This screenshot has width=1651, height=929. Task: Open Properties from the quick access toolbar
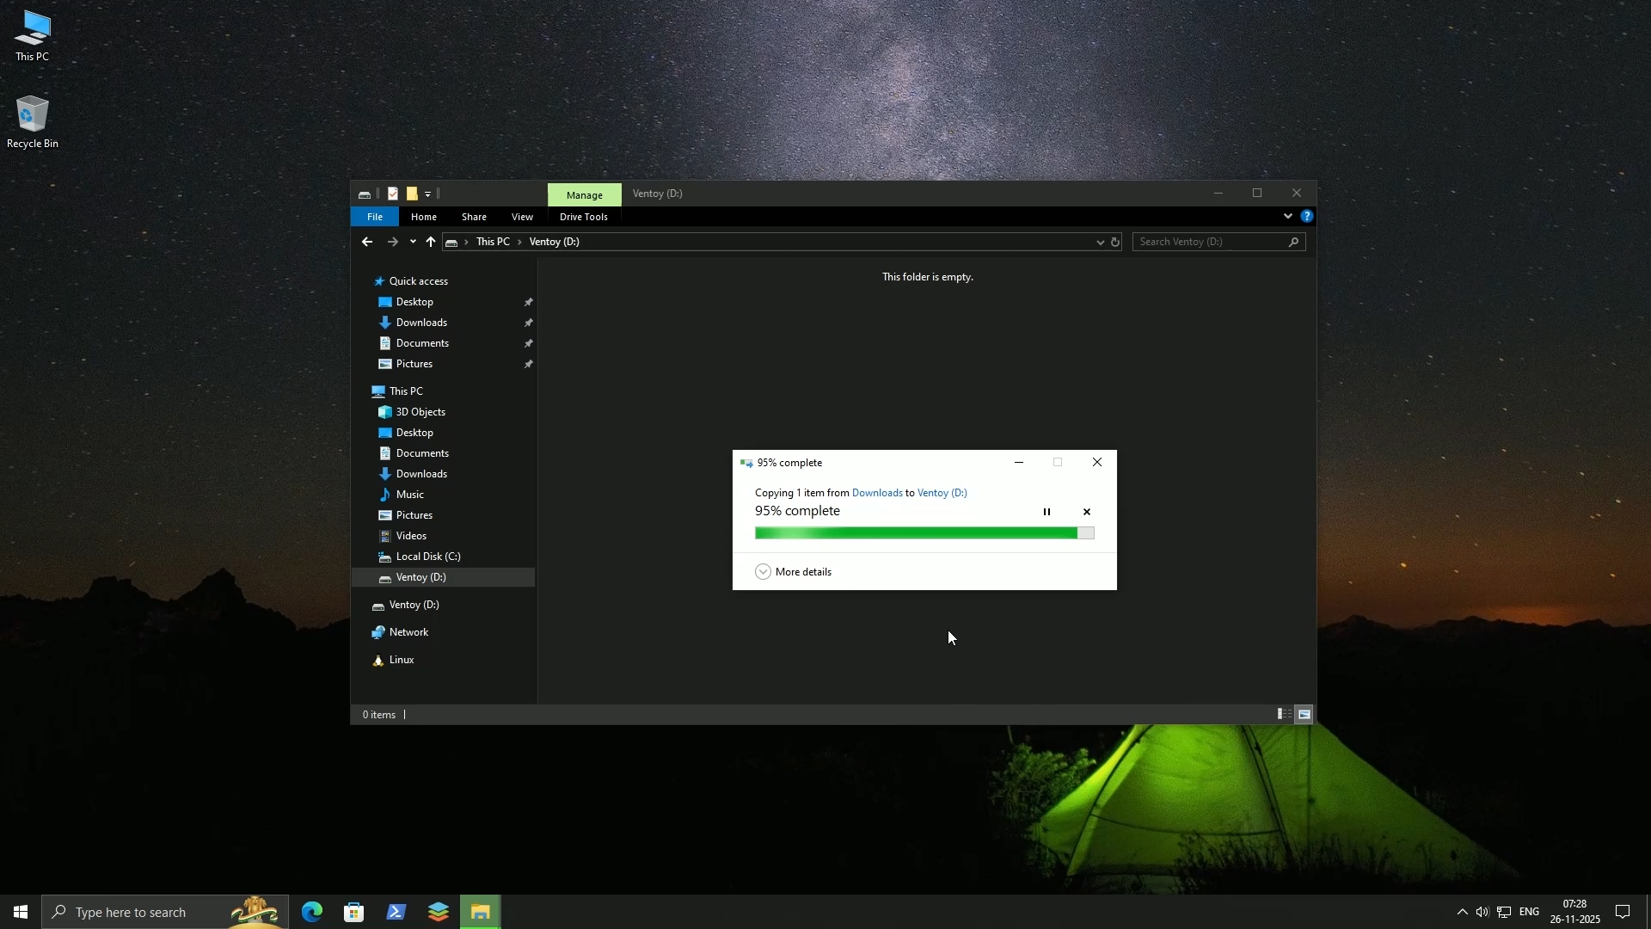tap(392, 194)
